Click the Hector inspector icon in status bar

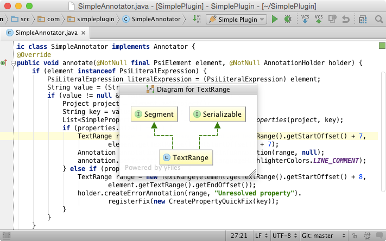(x=367, y=236)
